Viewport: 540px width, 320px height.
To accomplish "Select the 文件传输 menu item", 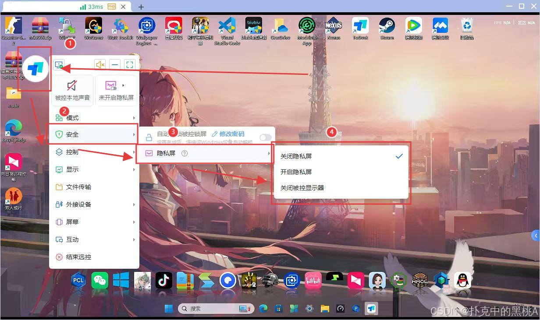I will point(94,187).
